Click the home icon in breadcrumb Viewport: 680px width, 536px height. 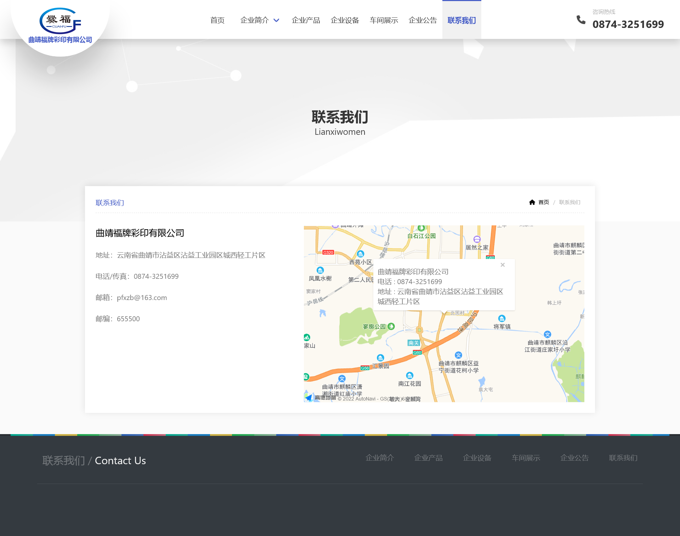pos(532,202)
